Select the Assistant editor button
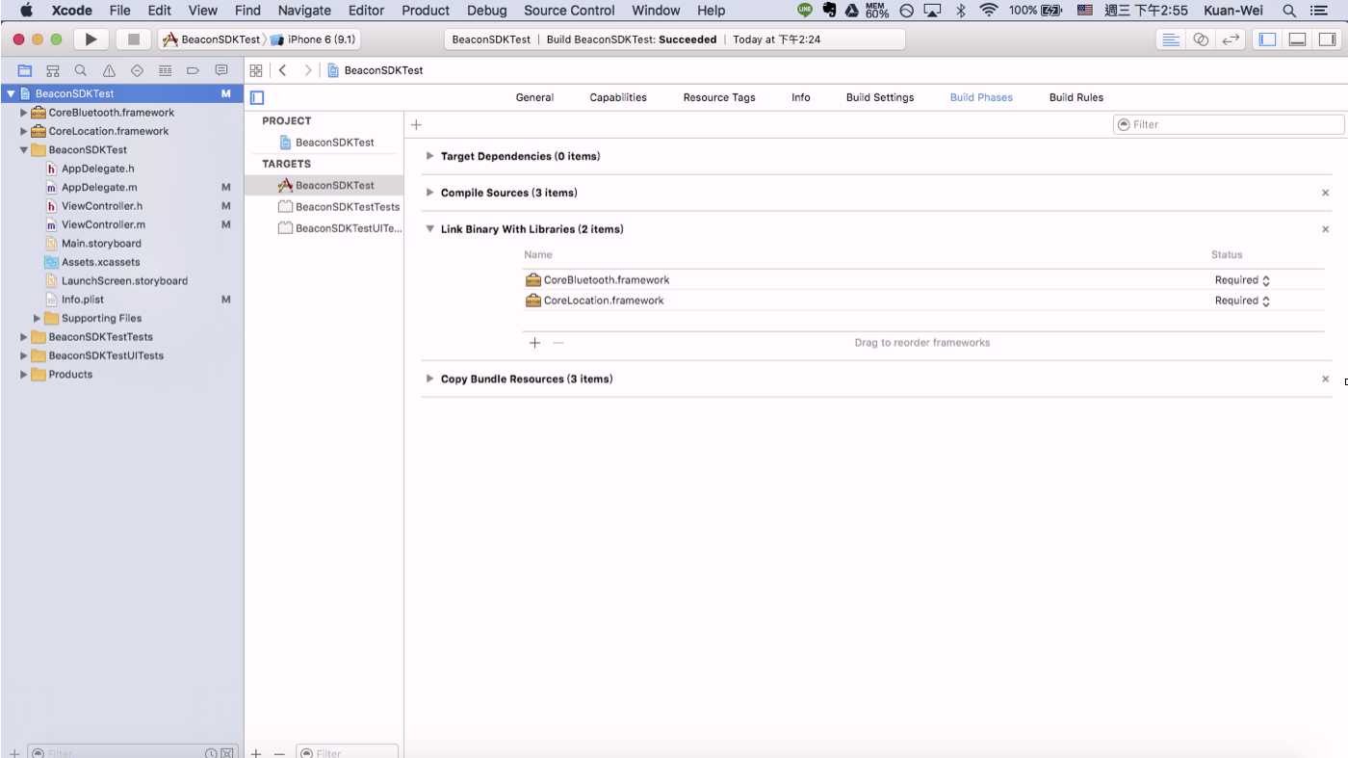This screenshot has height=758, width=1348. point(1201,39)
